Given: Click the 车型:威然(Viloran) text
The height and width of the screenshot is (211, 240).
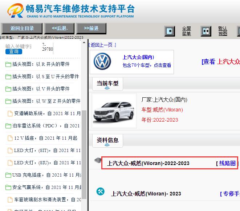Looking at the screenshot, I should pyautogui.click(x=162, y=110).
